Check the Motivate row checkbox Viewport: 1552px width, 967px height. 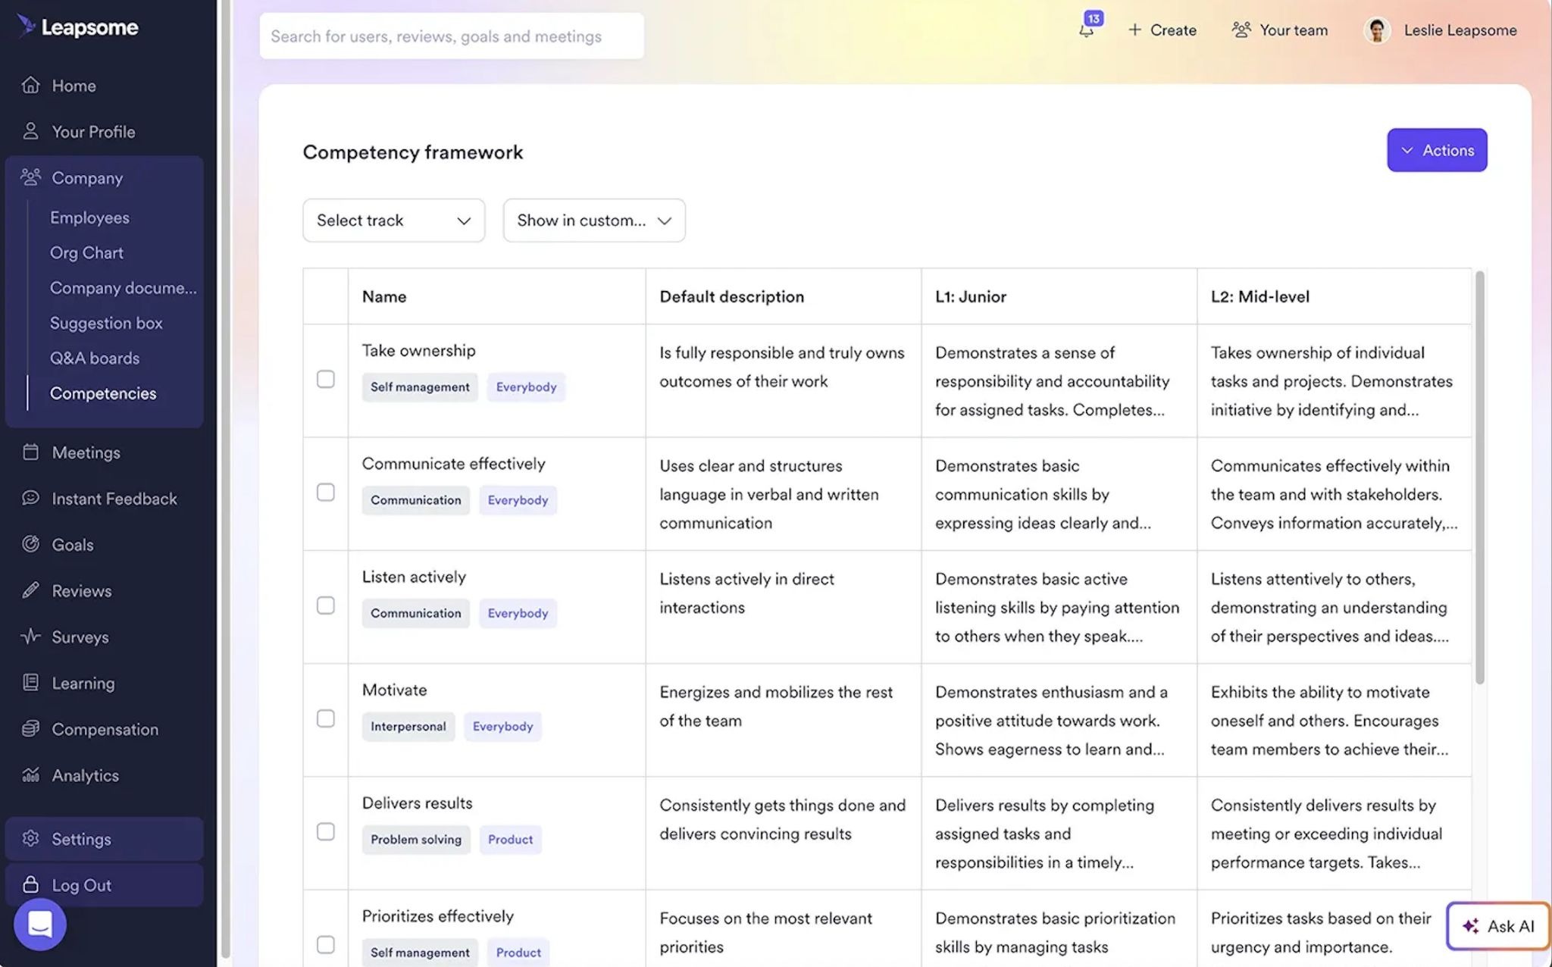click(x=325, y=718)
